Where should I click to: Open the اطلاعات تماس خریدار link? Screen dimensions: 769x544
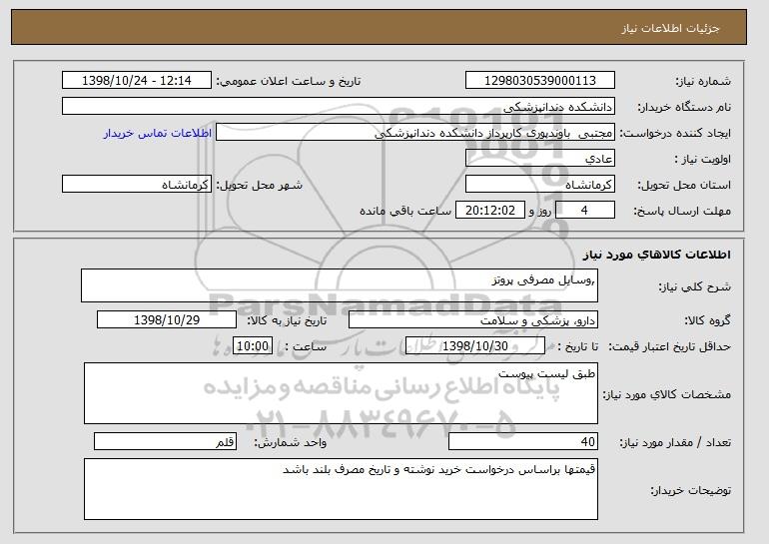point(158,133)
